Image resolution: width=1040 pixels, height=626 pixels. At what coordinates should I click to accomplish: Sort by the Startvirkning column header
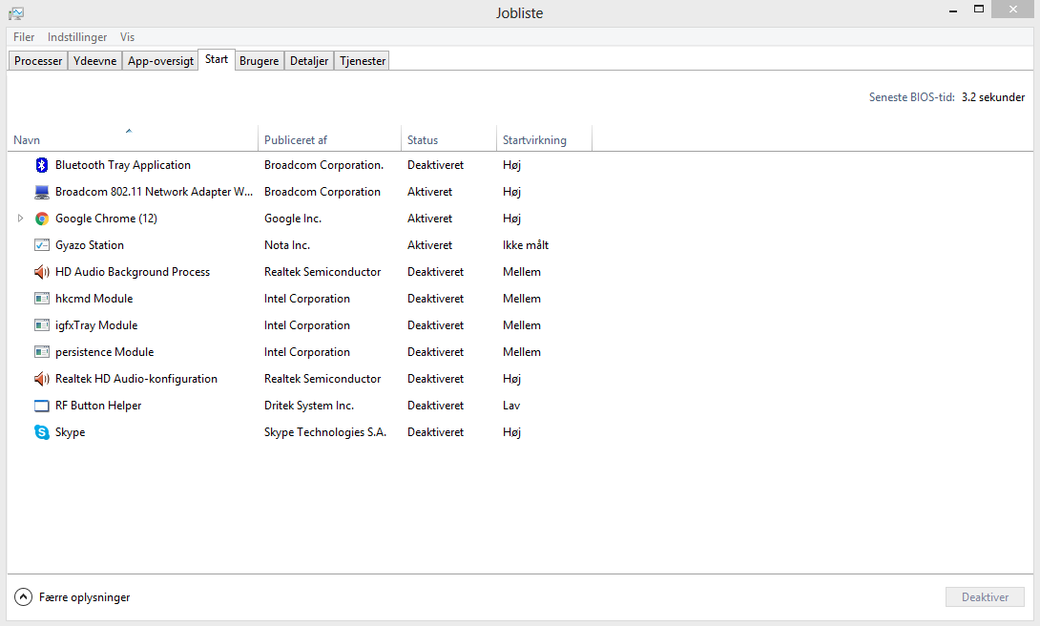click(x=545, y=138)
